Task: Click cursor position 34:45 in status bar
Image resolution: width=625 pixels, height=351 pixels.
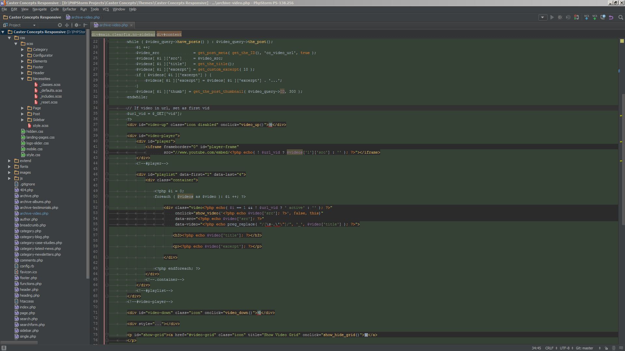Action: [536, 348]
